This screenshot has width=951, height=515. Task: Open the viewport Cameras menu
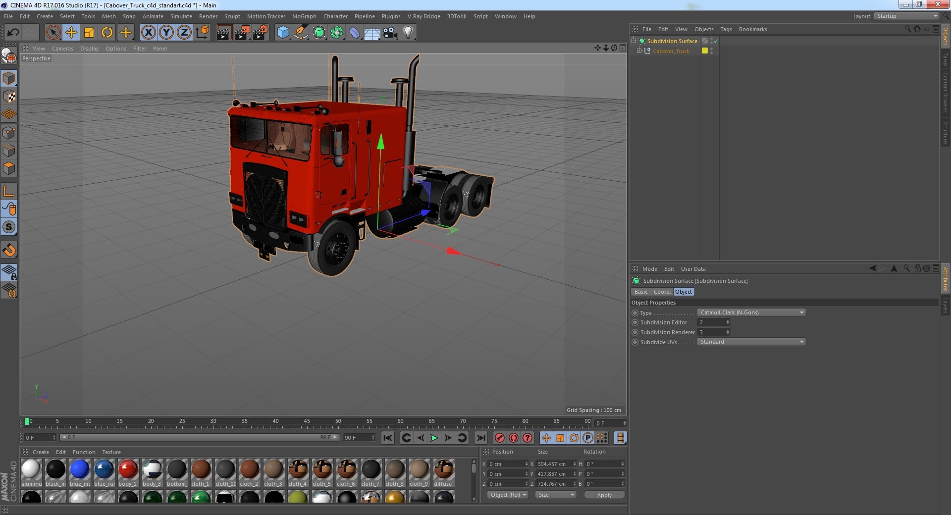(62, 49)
